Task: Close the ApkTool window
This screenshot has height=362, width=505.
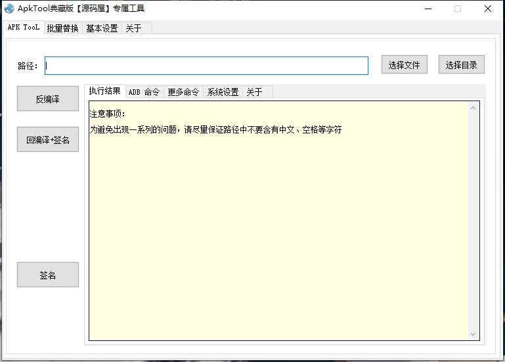Action: pos(488,9)
